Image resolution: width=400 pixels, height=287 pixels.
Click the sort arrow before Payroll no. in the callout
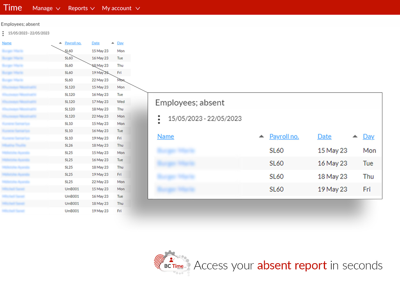click(261, 136)
